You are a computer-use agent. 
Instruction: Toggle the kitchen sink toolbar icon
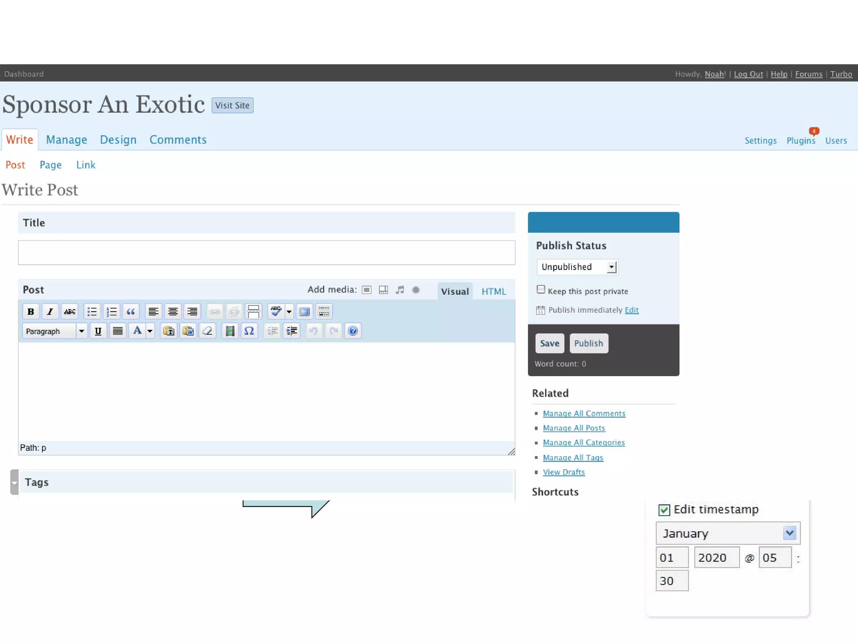coord(324,312)
